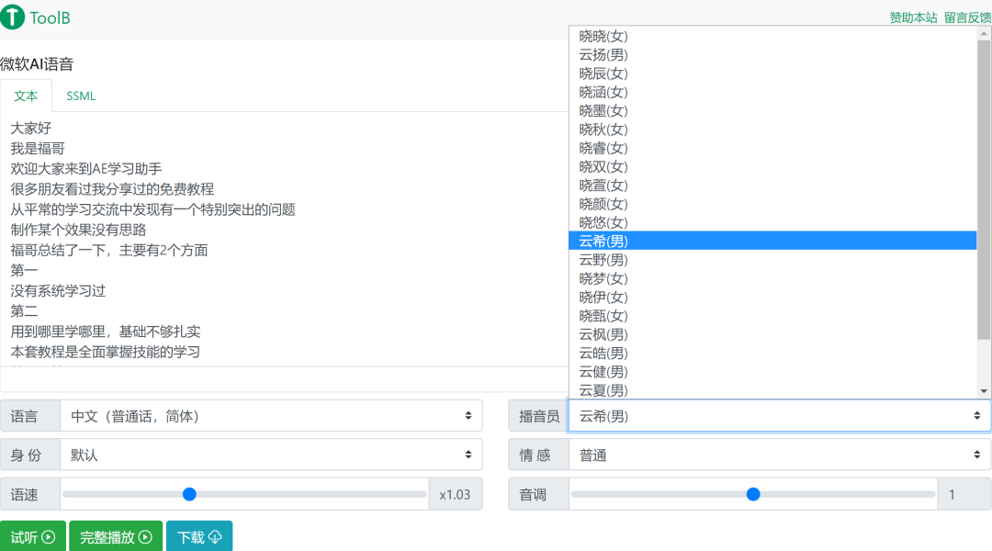Viewport: 992px width, 551px height.
Task: Select 云扬(男) voice option
Action: 772,55
